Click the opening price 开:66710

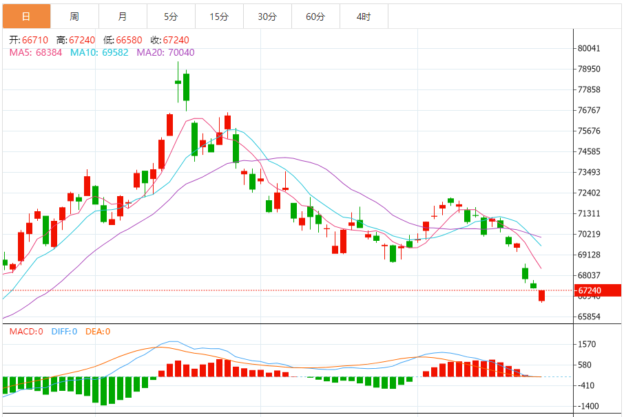coord(29,40)
